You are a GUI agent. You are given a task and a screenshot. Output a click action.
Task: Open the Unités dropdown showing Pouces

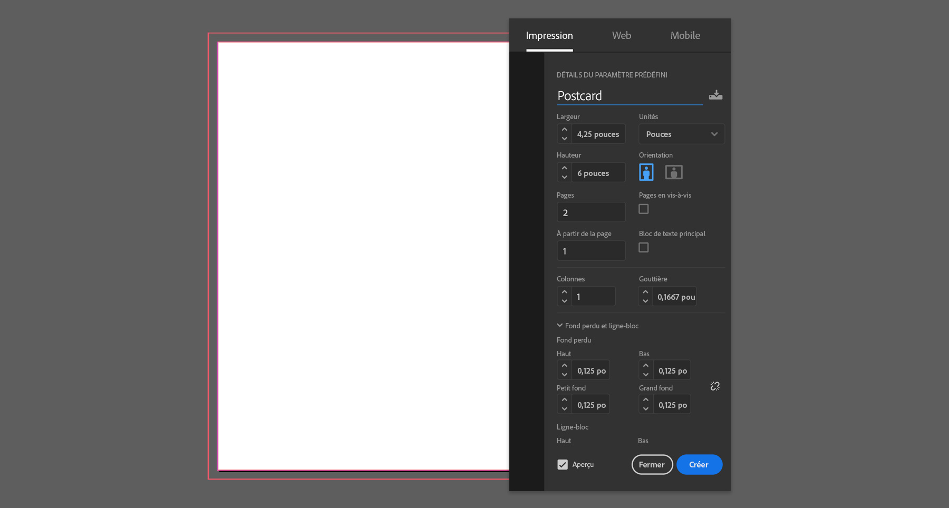[682, 134]
